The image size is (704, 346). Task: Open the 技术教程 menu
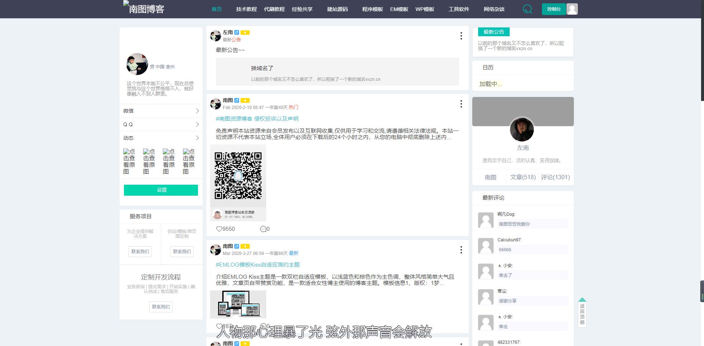[246, 9]
